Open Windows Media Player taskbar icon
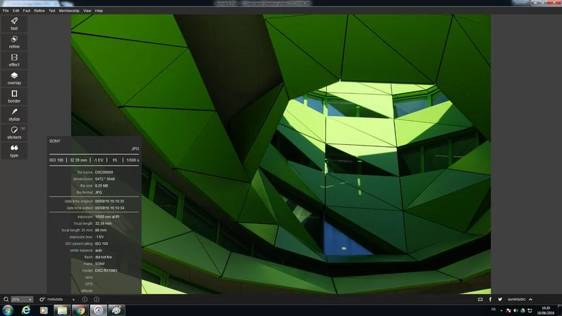The width and height of the screenshot is (562, 316). (44, 310)
